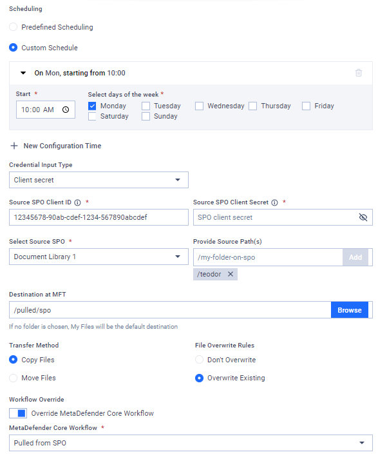Check the Friday checkbox
Viewport: 378px width, 459px height.
[306, 106]
